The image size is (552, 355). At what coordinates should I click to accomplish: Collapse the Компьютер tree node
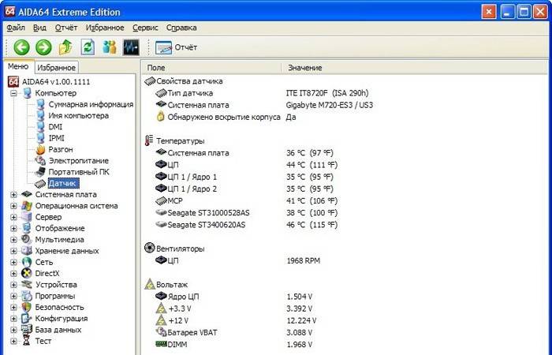(14, 93)
